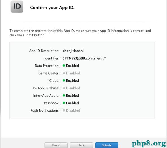Click the Identifier label
This screenshot has height=148, width=167.
pos(52,58)
